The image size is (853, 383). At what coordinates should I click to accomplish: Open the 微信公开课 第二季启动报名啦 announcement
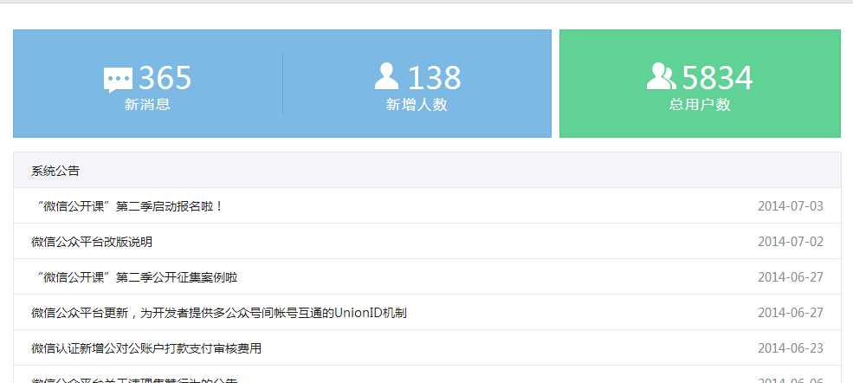click(x=127, y=207)
